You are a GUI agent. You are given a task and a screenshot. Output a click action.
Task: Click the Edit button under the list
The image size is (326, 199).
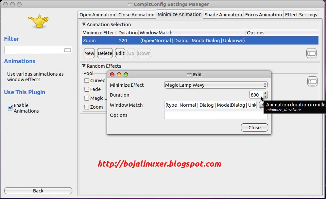[x=120, y=53]
